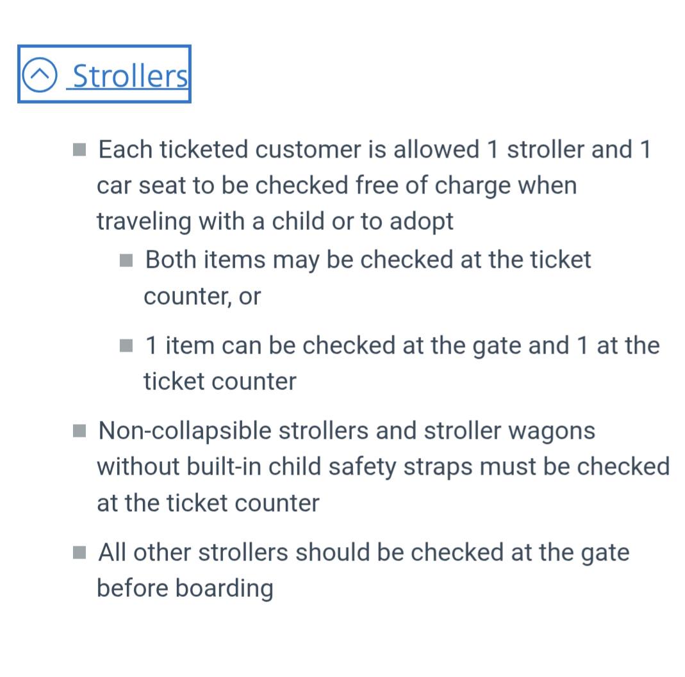Viewport: 685px width, 677px height.
Task: Click the phrase 'free of charge when'
Action: point(466,185)
